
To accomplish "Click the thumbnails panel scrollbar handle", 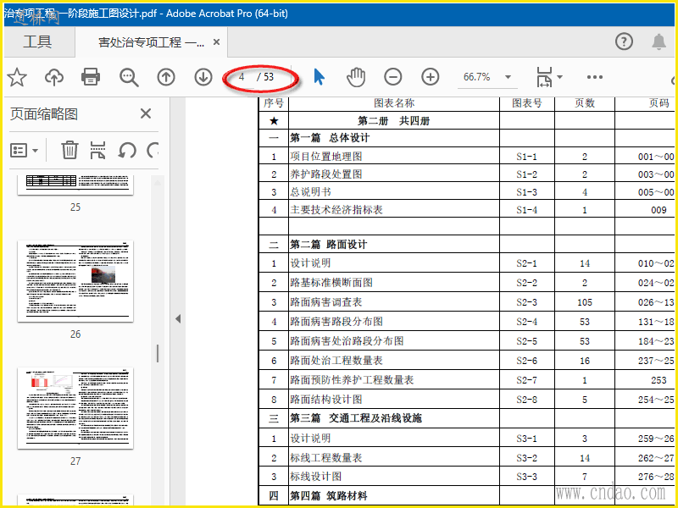I will point(158,353).
